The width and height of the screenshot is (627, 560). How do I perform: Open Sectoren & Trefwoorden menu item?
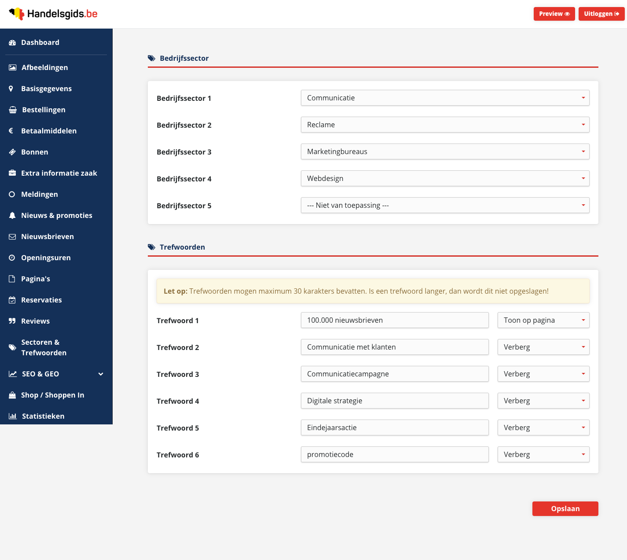point(56,347)
